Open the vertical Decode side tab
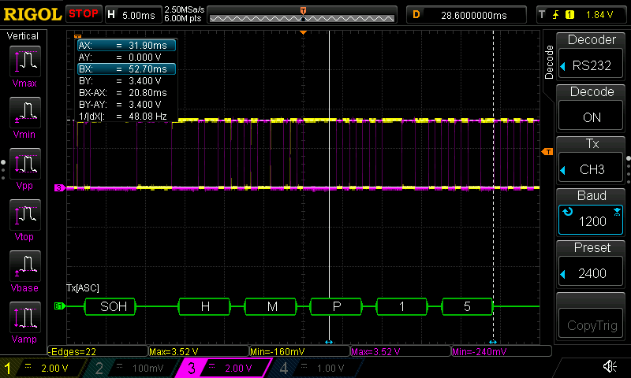The width and height of the screenshot is (631, 378). [549, 63]
